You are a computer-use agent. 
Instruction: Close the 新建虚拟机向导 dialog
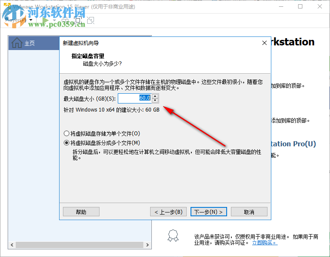(x=265, y=43)
